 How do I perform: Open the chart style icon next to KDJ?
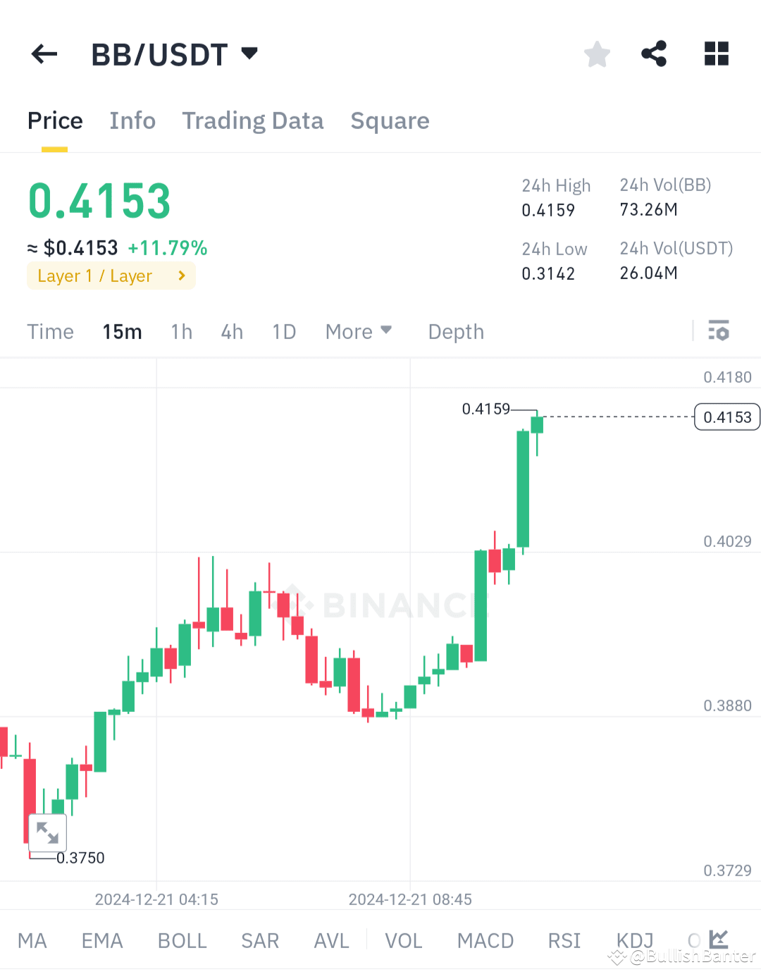coord(718,940)
